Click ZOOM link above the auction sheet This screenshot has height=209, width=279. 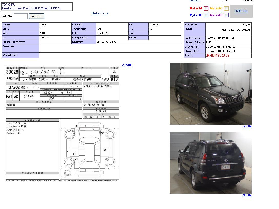coord(127,65)
